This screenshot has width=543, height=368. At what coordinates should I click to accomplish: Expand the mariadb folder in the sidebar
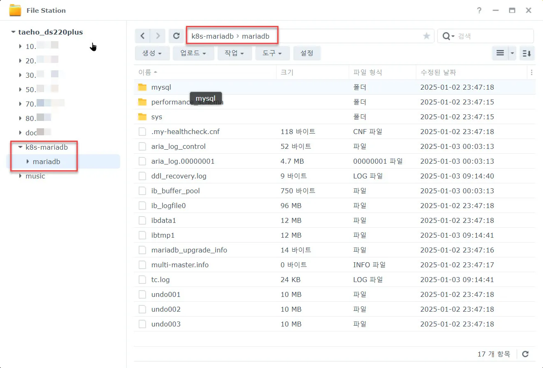[27, 161]
